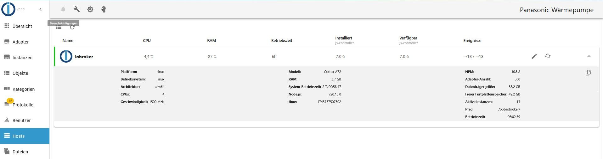Click Node.js version v20.18.0
The height and width of the screenshot is (159, 603).
pyautogui.click(x=335, y=94)
